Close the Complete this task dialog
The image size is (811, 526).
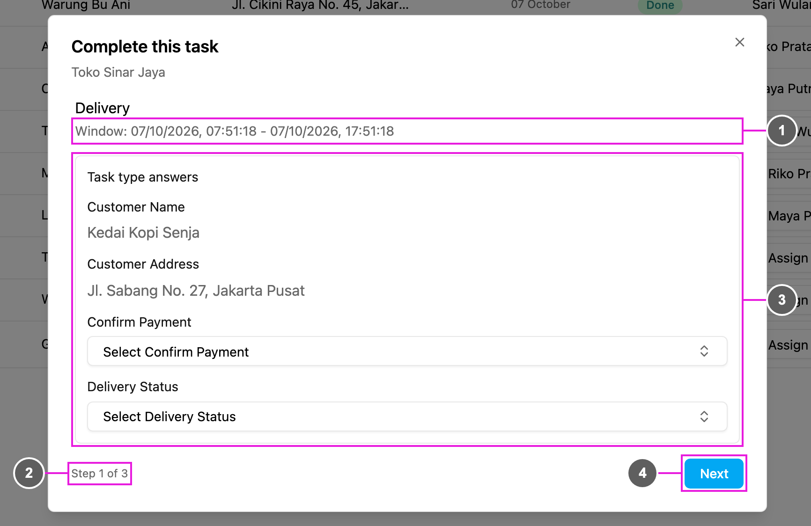click(x=740, y=42)
